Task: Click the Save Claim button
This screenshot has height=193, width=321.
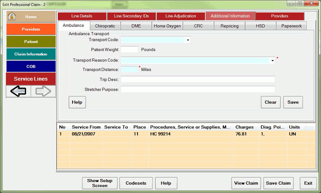Action: point(278,183)
